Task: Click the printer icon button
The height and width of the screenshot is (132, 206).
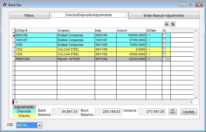Action: (173, 112)
